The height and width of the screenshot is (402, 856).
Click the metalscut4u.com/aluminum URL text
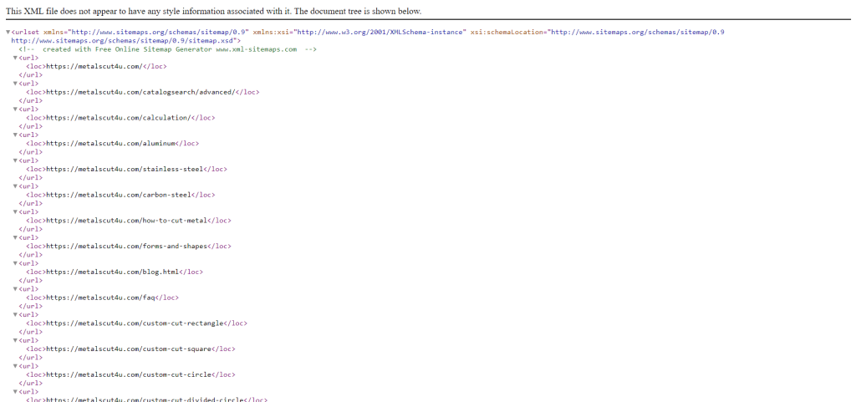click(x=111, y=144)
